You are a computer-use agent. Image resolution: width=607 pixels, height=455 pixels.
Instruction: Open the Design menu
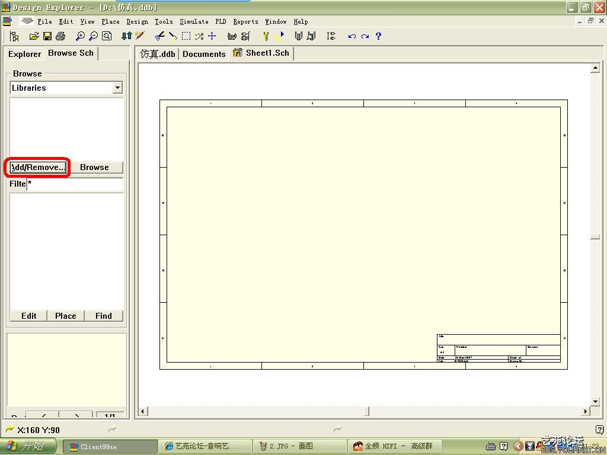coord(137,22)
